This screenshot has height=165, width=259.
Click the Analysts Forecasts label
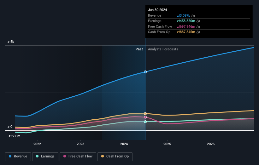(163, 49)
